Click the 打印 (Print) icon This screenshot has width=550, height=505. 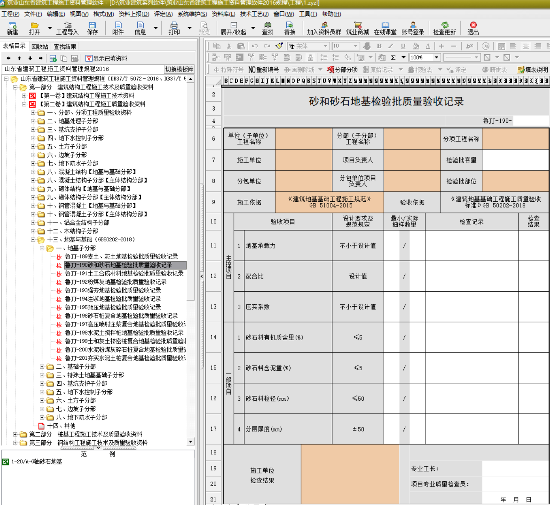coord(174,28)
